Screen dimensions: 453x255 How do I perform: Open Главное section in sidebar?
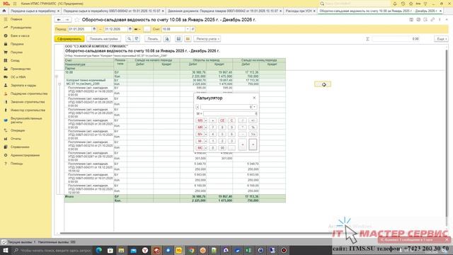16,19
